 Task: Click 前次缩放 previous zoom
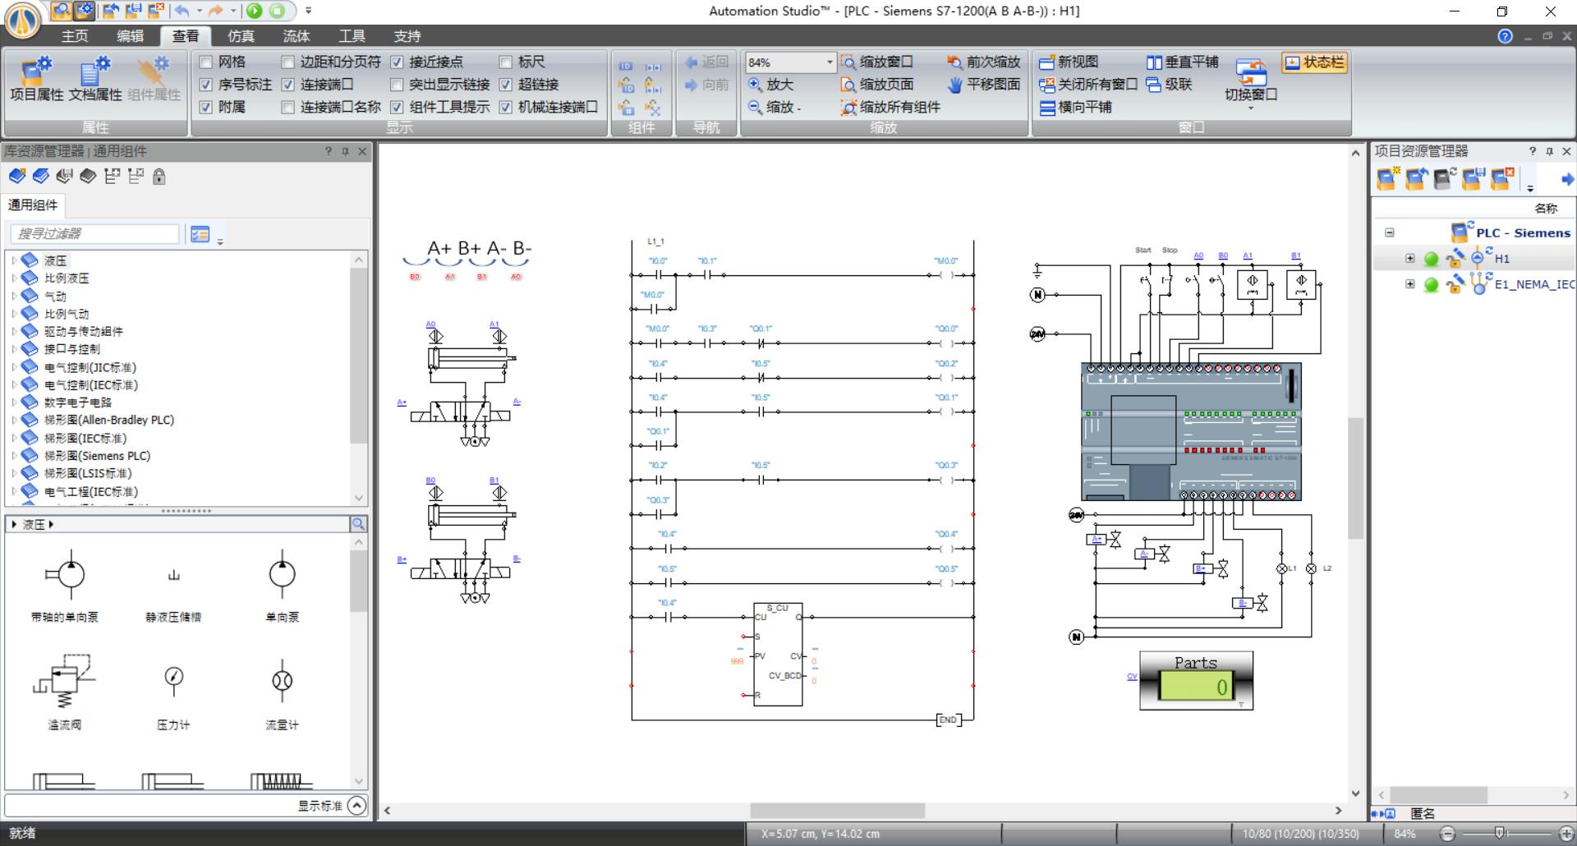983,62
